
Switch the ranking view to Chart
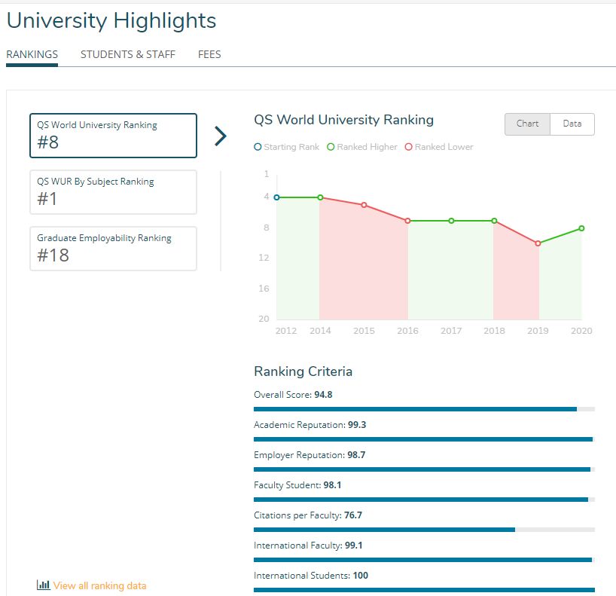pyautogui.click(x=528, y=124)
